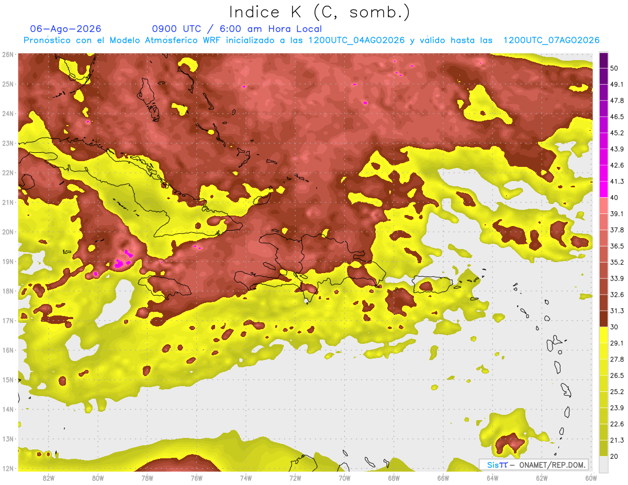Viewport: 628px width, 485px height.
Task: Click the '13N' latitude label
Action: point(7,439)
